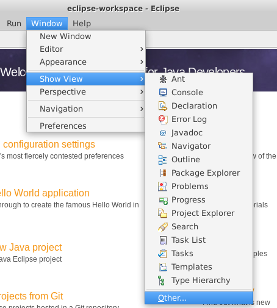Click the Type Hierarchy icon
Viewport: 277px width, 308px height.
tap(161, 281)
